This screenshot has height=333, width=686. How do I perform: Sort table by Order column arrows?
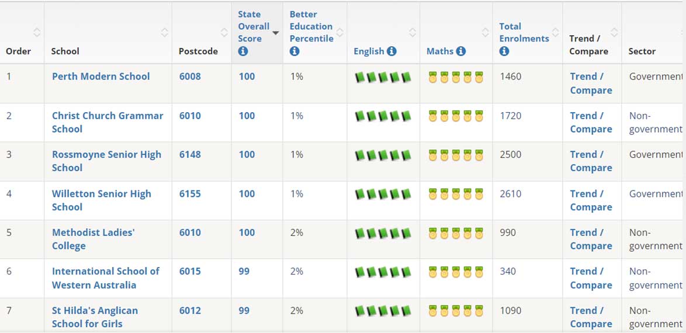tap(37, 32)
